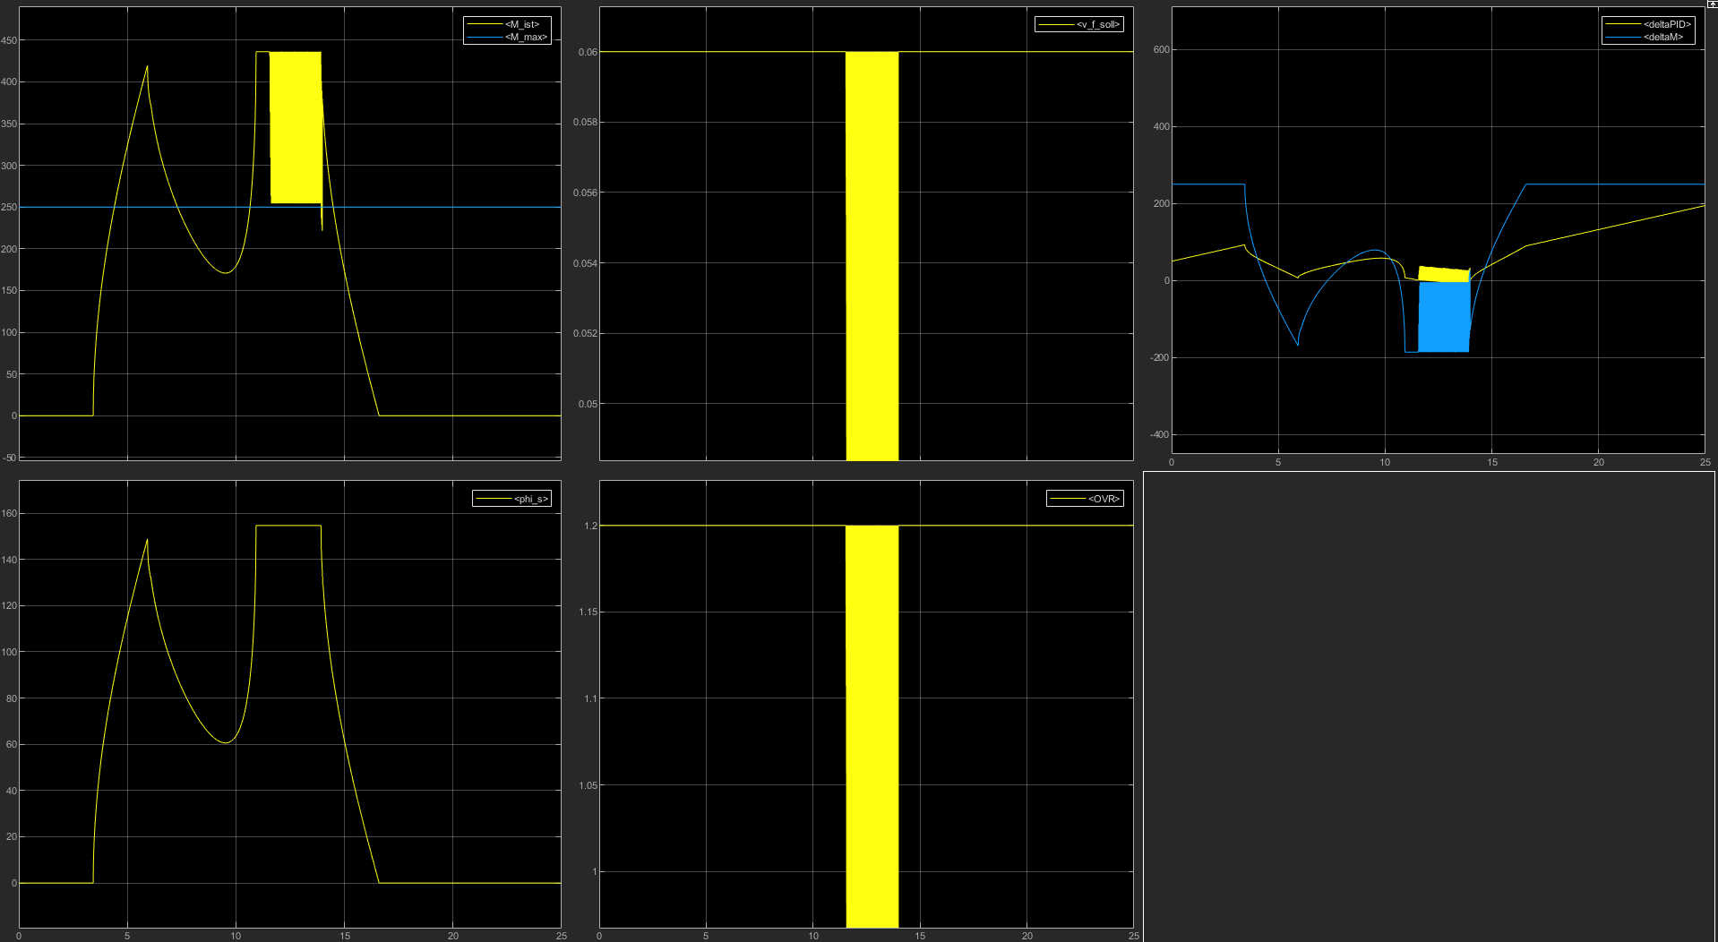Image resolution: width=1718 pixels, height=942 pixels.
Task: Toggle the <M_max> signal in the legend
Action: point(525,37)
